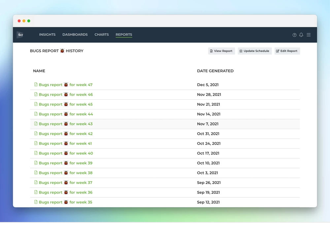This screenshot has height=225, width=330.
Task: Go to the Charts tab
Action: tap(102, 35)
